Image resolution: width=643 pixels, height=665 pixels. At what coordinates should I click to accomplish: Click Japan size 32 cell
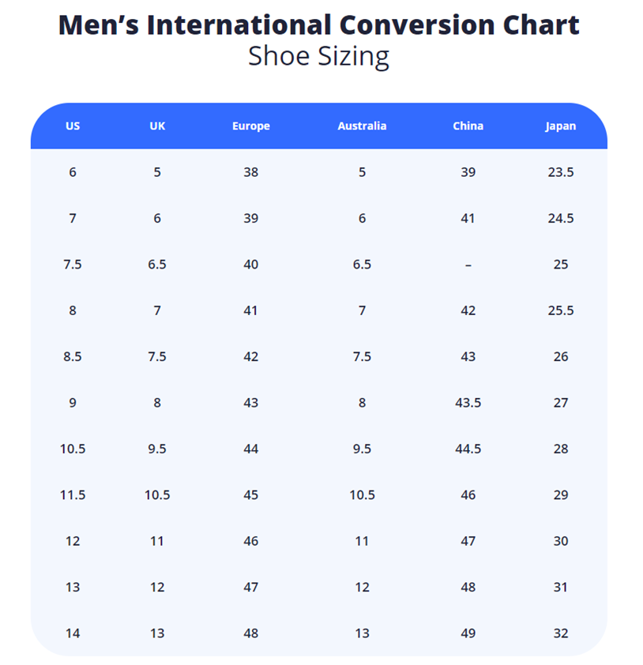click(560, 633)
